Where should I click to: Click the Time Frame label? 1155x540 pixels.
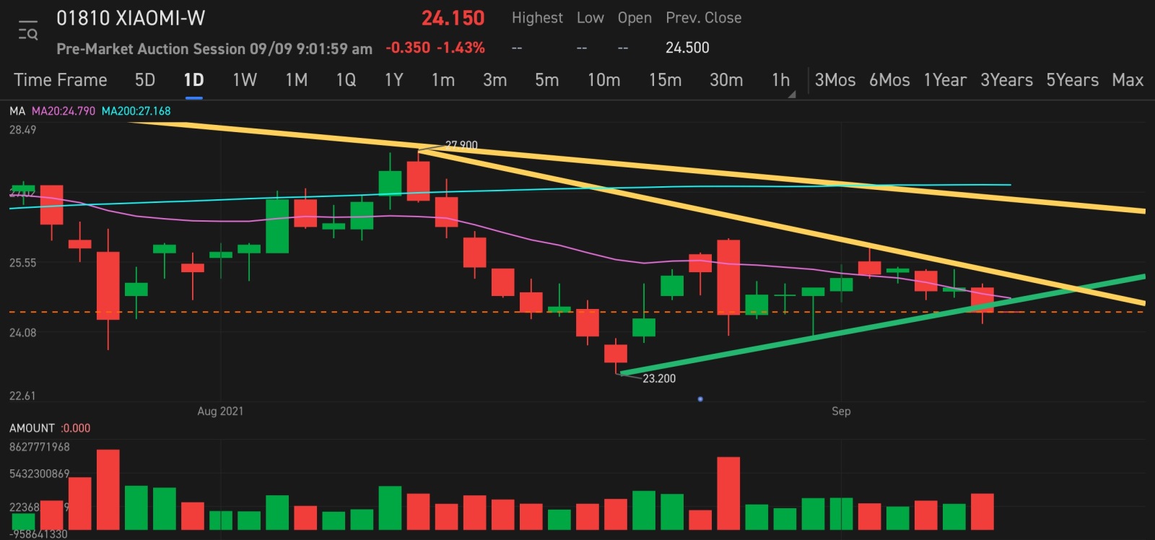(60, 80)
